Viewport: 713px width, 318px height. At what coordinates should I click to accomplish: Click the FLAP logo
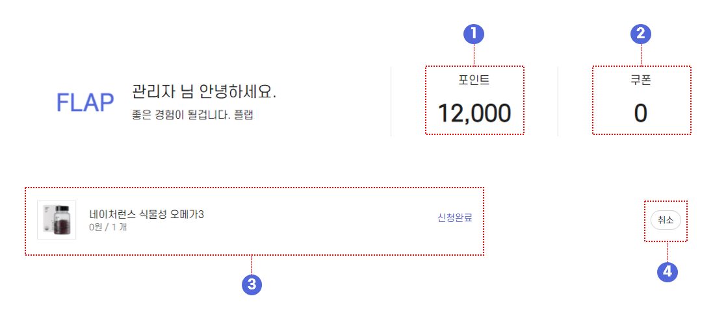[x=85, y=103]
